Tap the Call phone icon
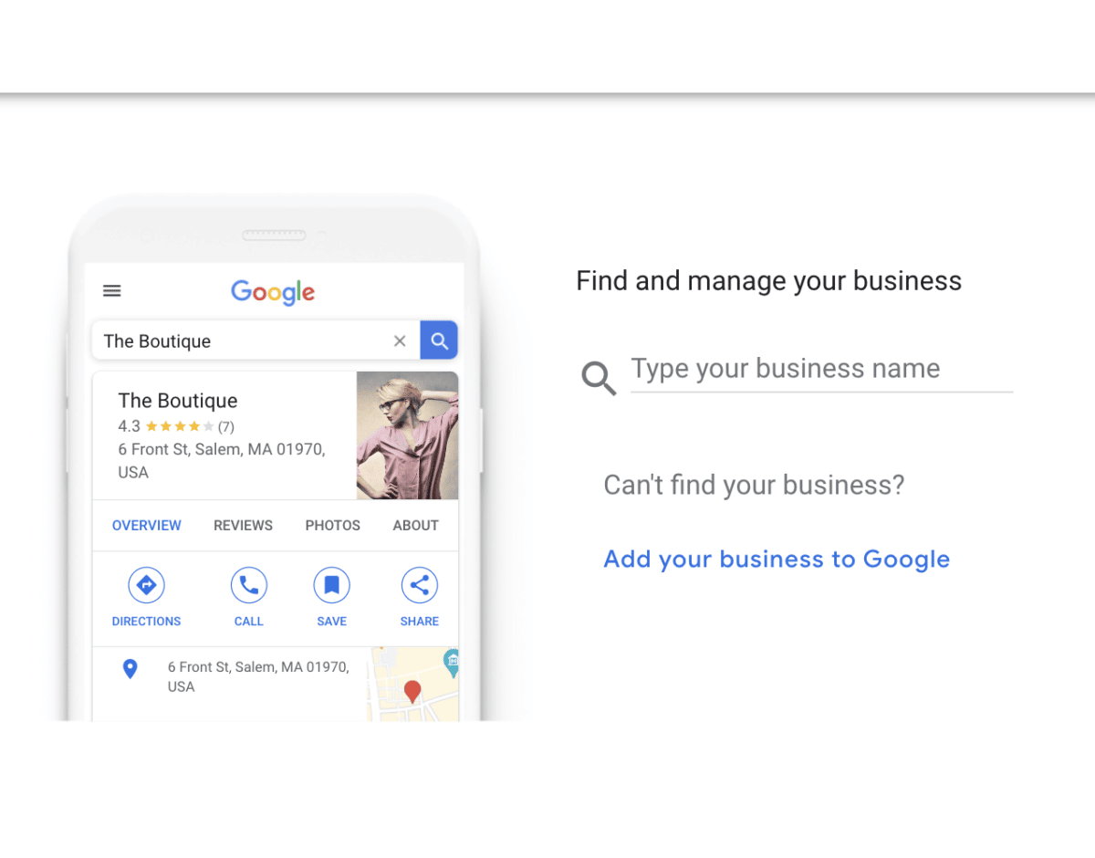Screen dimensions: 1095x858 248,585
